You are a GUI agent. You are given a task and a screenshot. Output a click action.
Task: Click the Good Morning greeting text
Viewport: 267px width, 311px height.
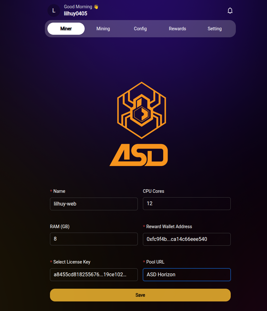(78, 6)
